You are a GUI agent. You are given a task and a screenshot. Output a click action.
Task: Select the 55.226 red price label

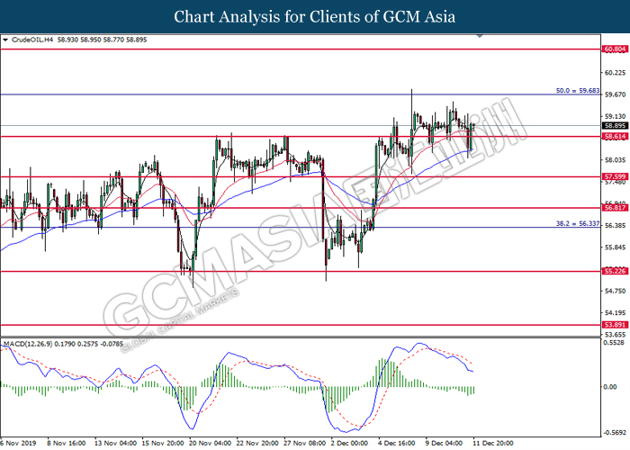click(615, 271)
